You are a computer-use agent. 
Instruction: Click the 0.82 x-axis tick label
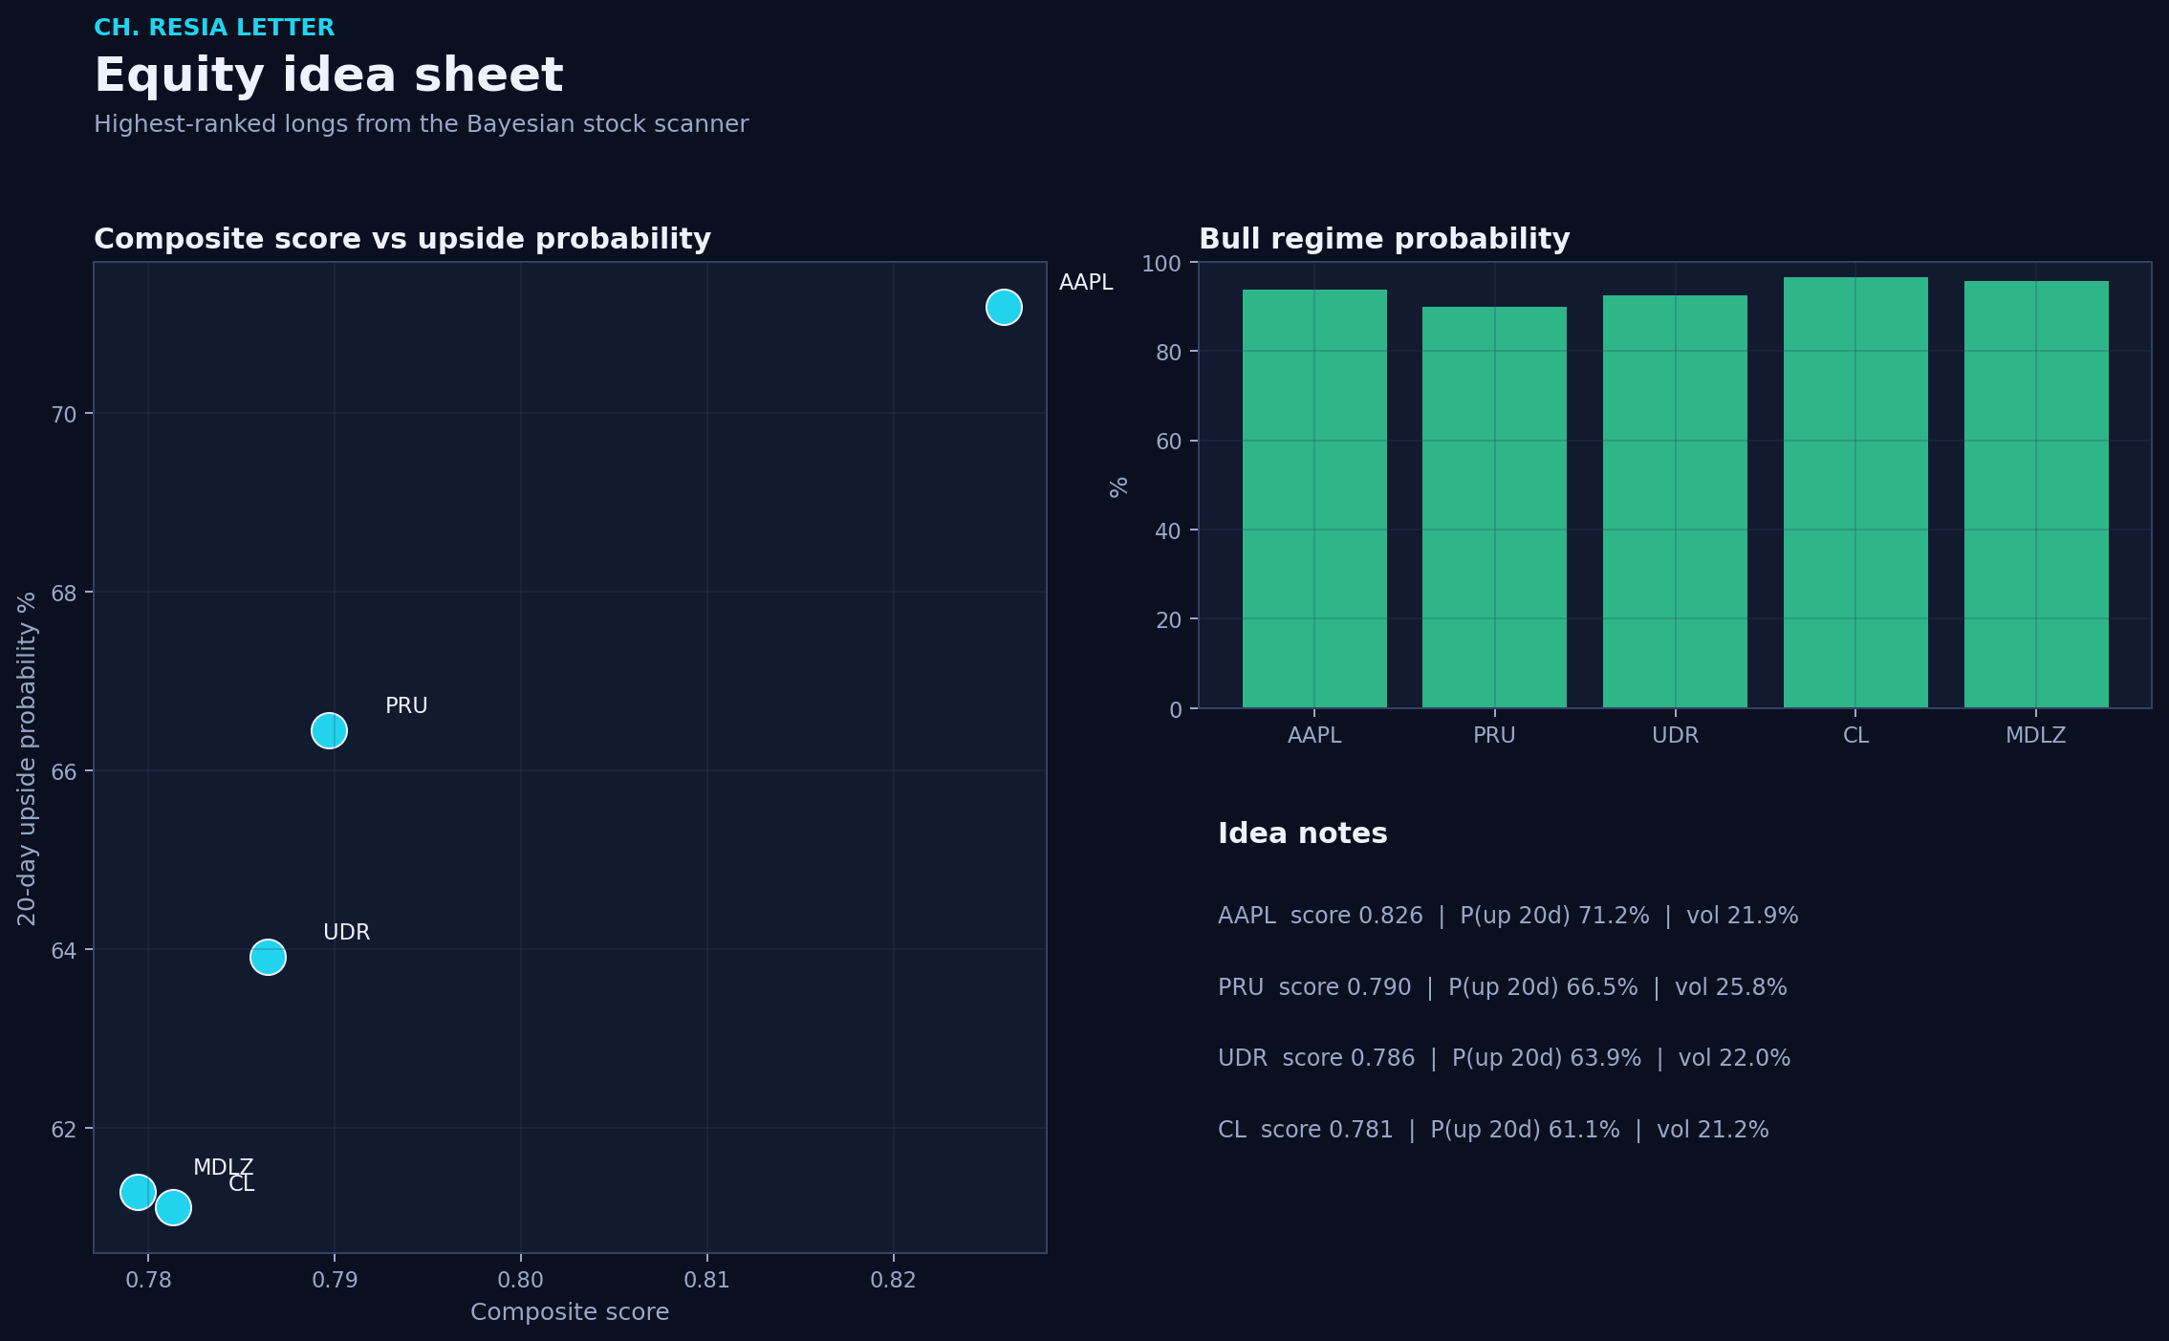[x=894, y=1280]
